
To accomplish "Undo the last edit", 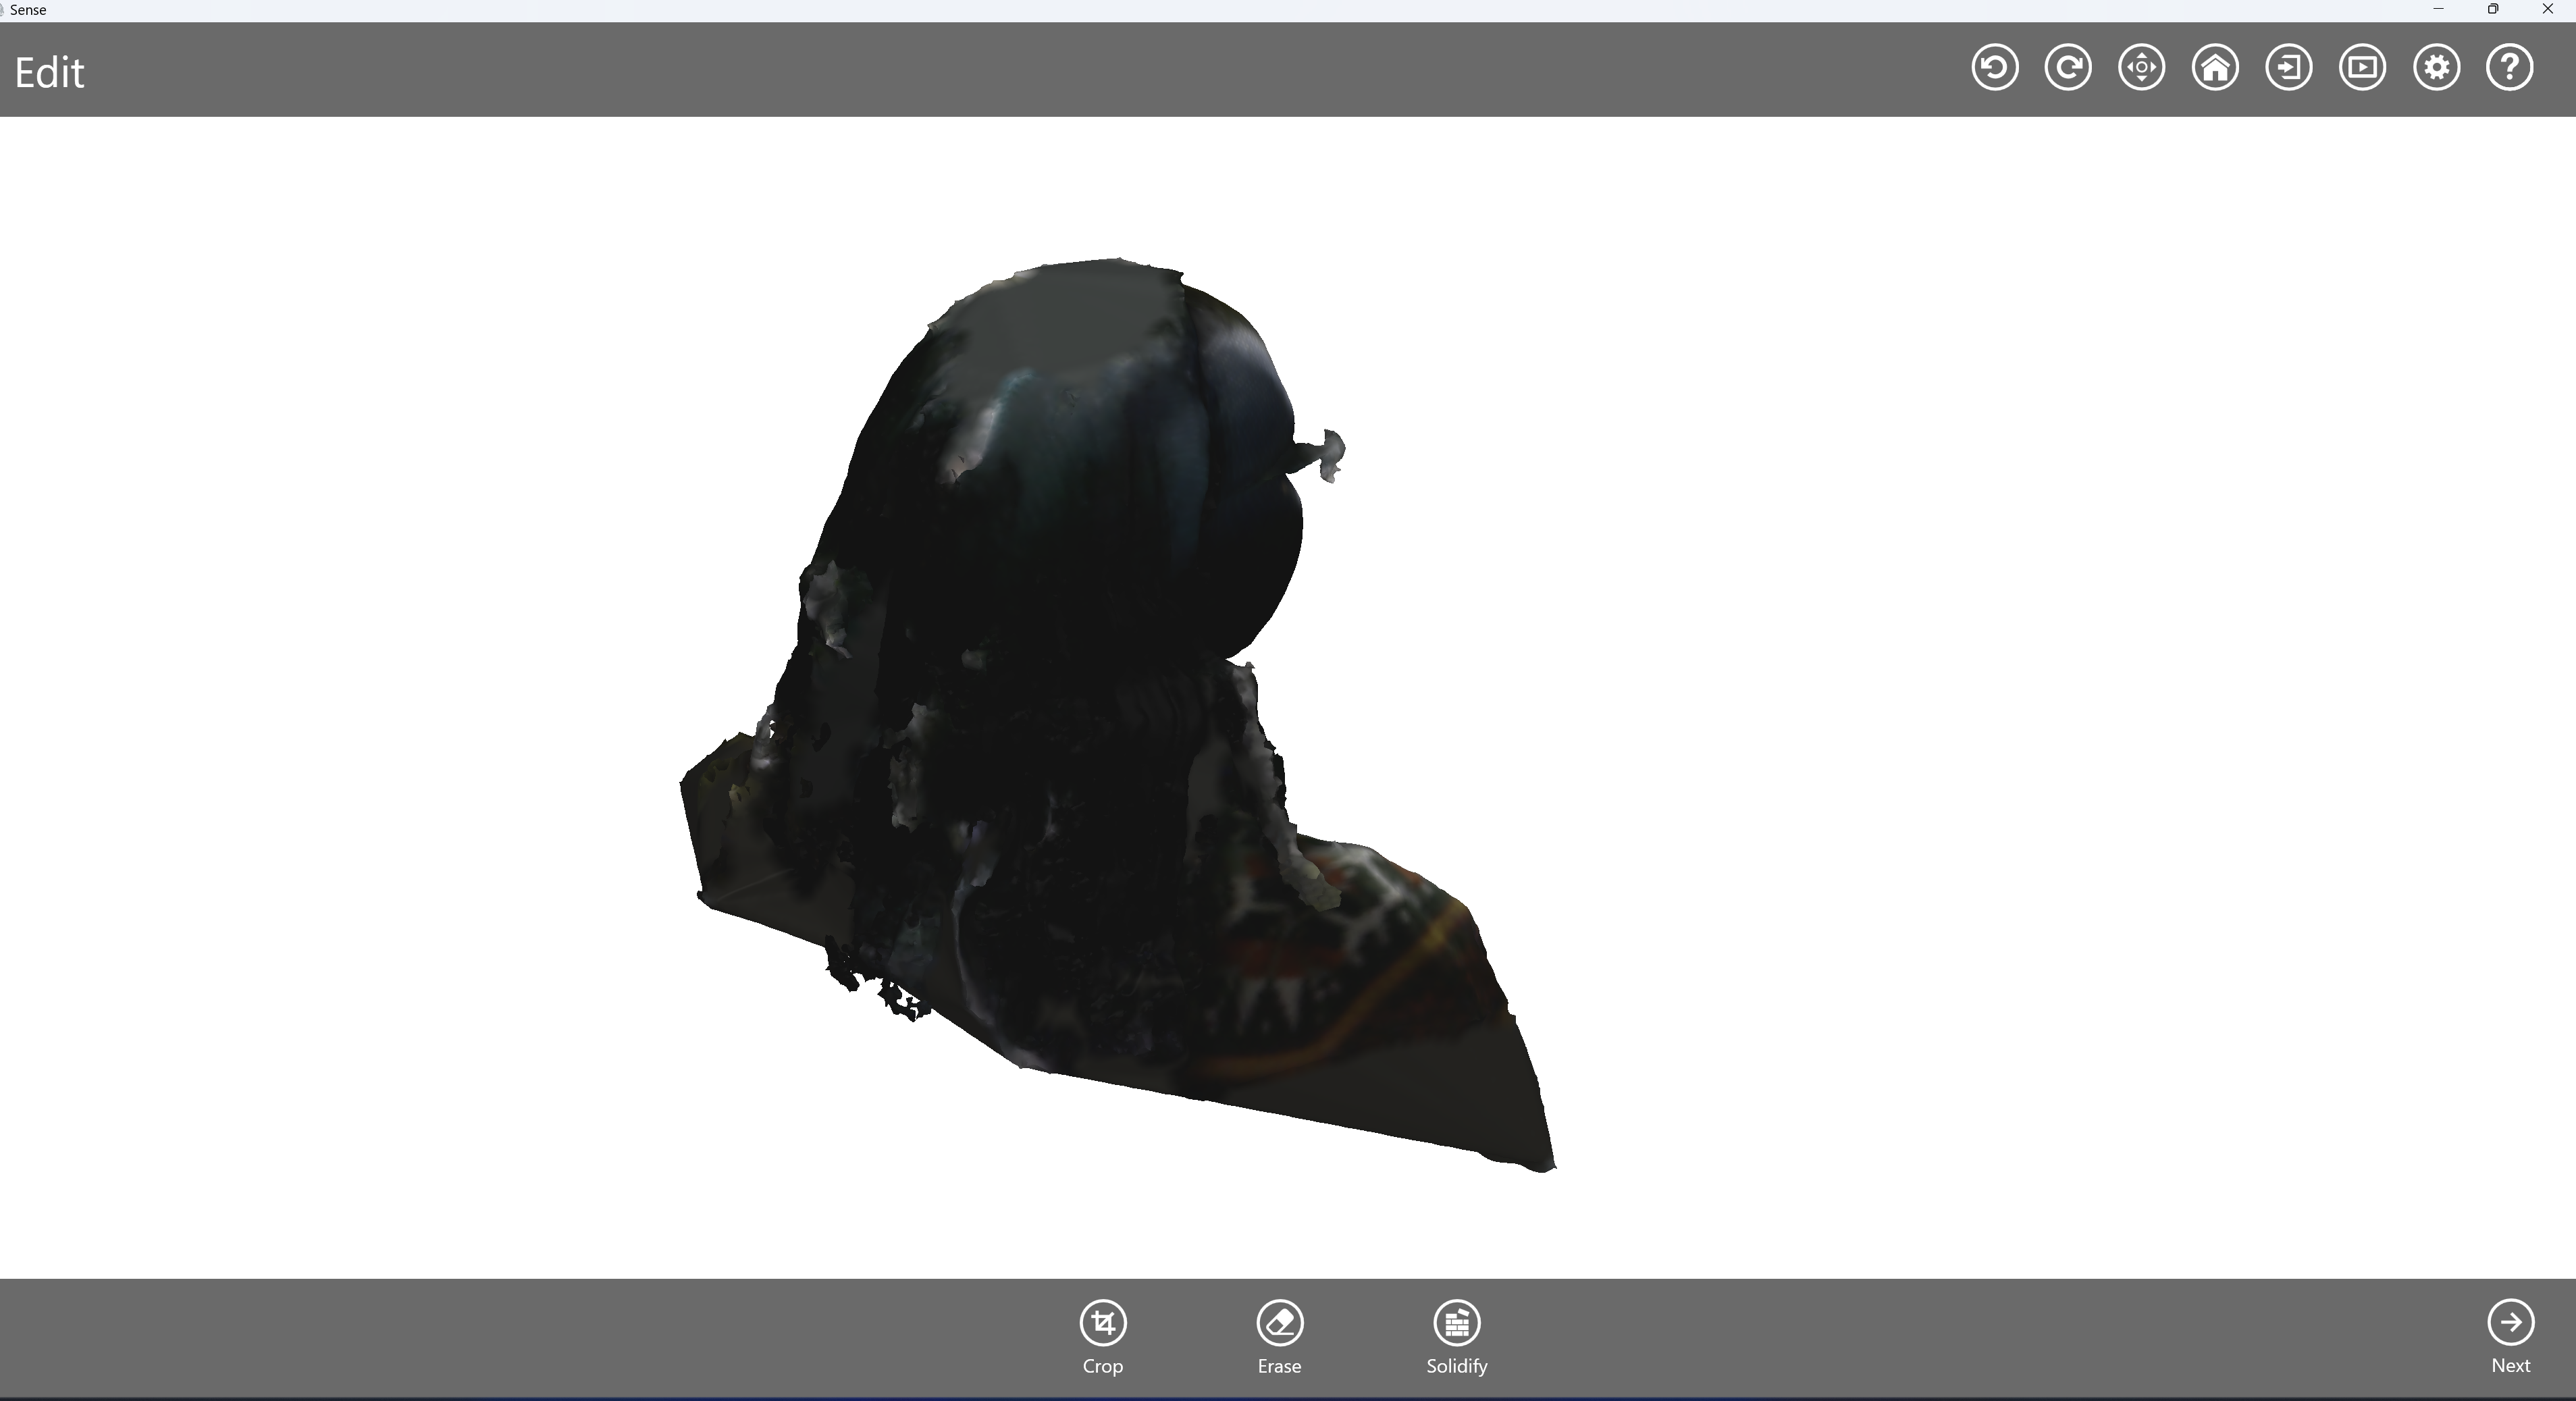I will click(1994, 68).
